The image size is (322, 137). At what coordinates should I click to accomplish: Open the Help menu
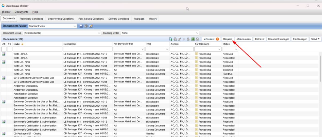[x=35, y=12]
